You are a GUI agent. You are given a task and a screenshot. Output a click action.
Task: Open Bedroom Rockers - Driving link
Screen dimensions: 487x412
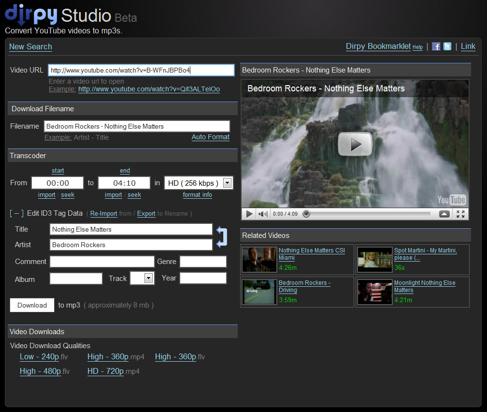304,286
